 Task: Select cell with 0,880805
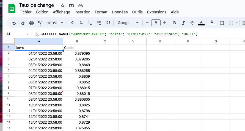click(x=77, y=99)
